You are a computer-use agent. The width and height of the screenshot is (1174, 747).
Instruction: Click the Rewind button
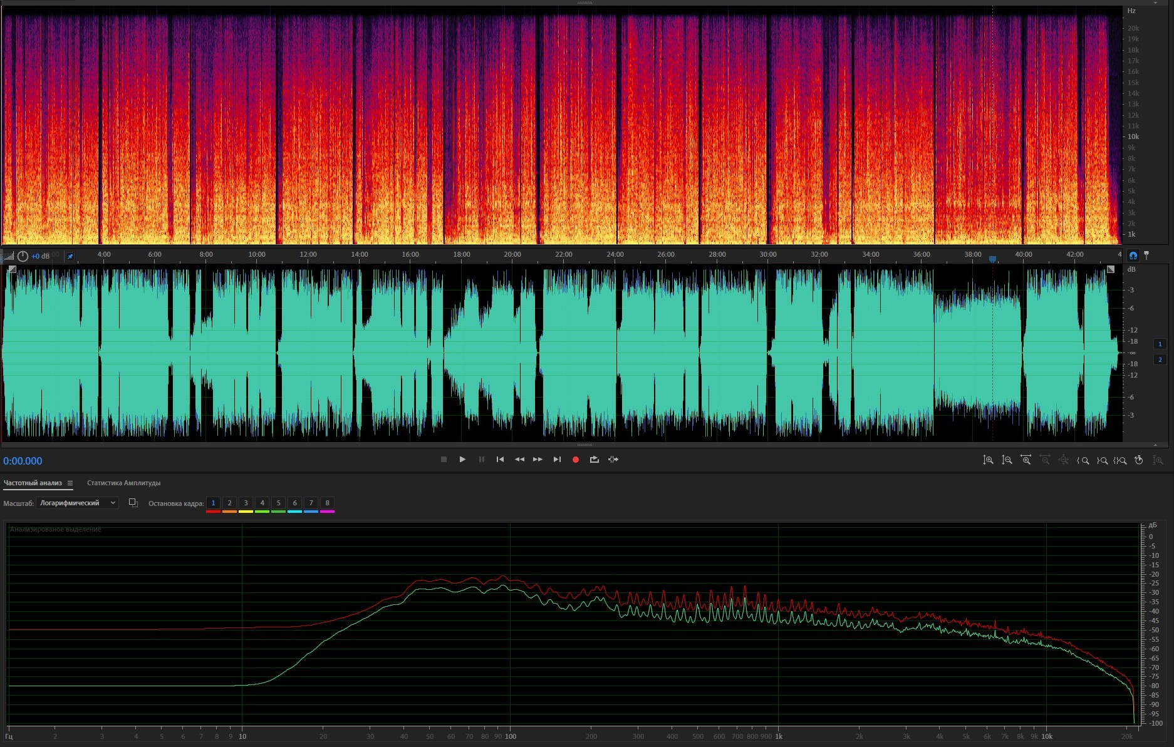pyautogui.click(x=519, y=460)
